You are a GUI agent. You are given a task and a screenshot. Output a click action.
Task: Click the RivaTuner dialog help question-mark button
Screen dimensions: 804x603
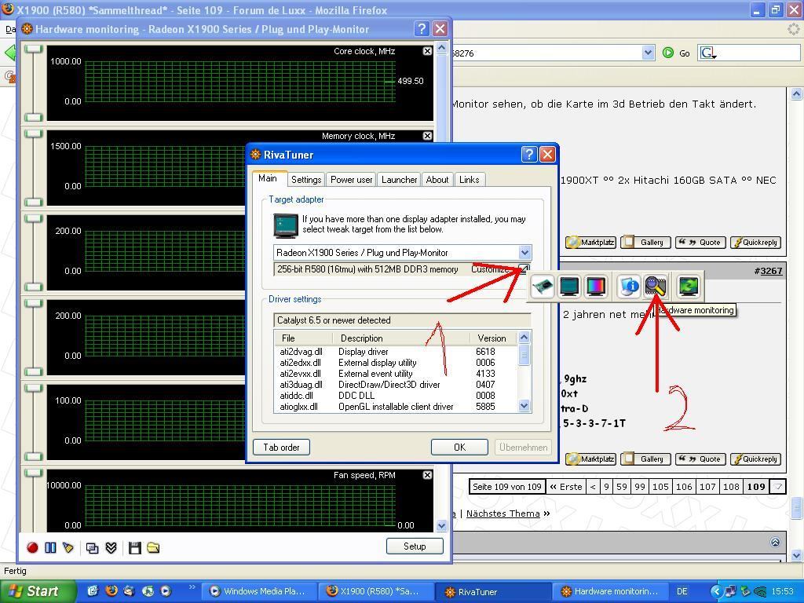[529, 155]
